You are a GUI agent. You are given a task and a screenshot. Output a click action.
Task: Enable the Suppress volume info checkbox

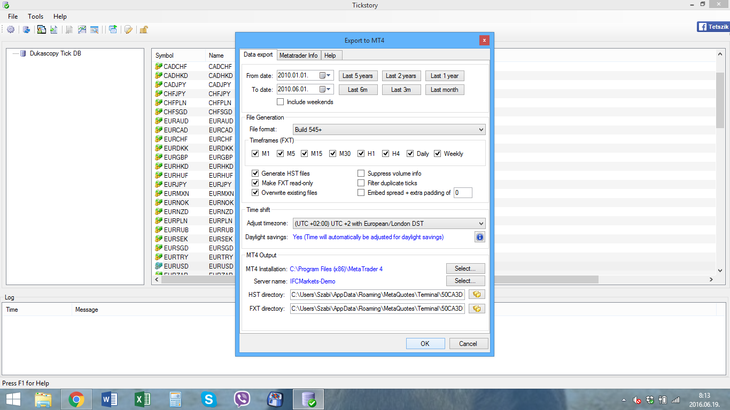[x=361, y=174]
